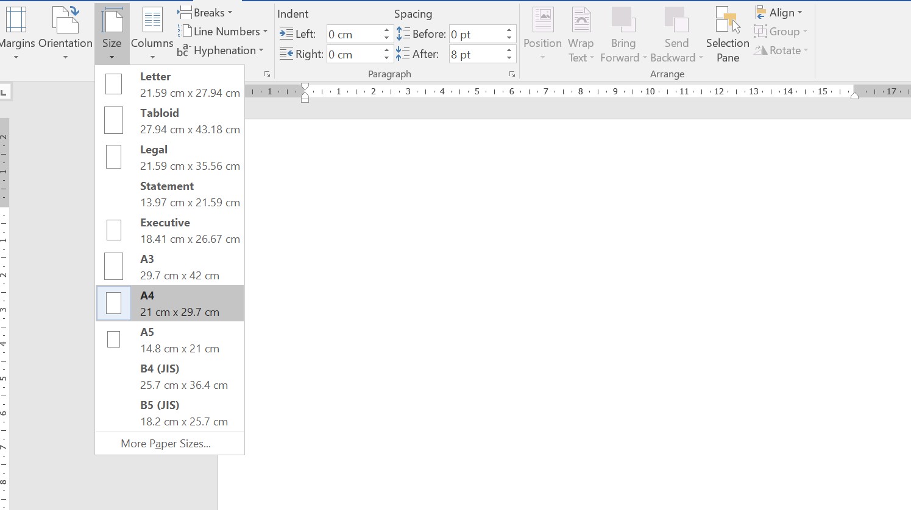Decrease the Spacing After value
This screenshot has height=510, width=911.
coord(509,58)
